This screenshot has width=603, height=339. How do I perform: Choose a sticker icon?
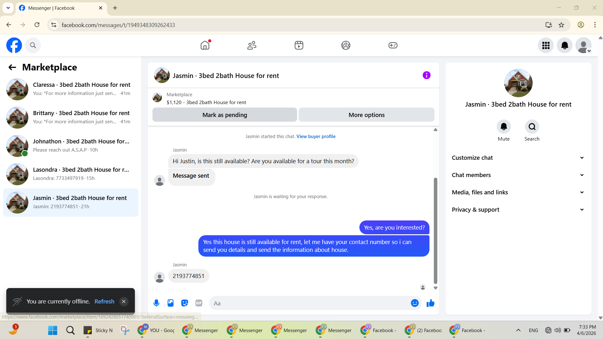click(x=185, y=303)
